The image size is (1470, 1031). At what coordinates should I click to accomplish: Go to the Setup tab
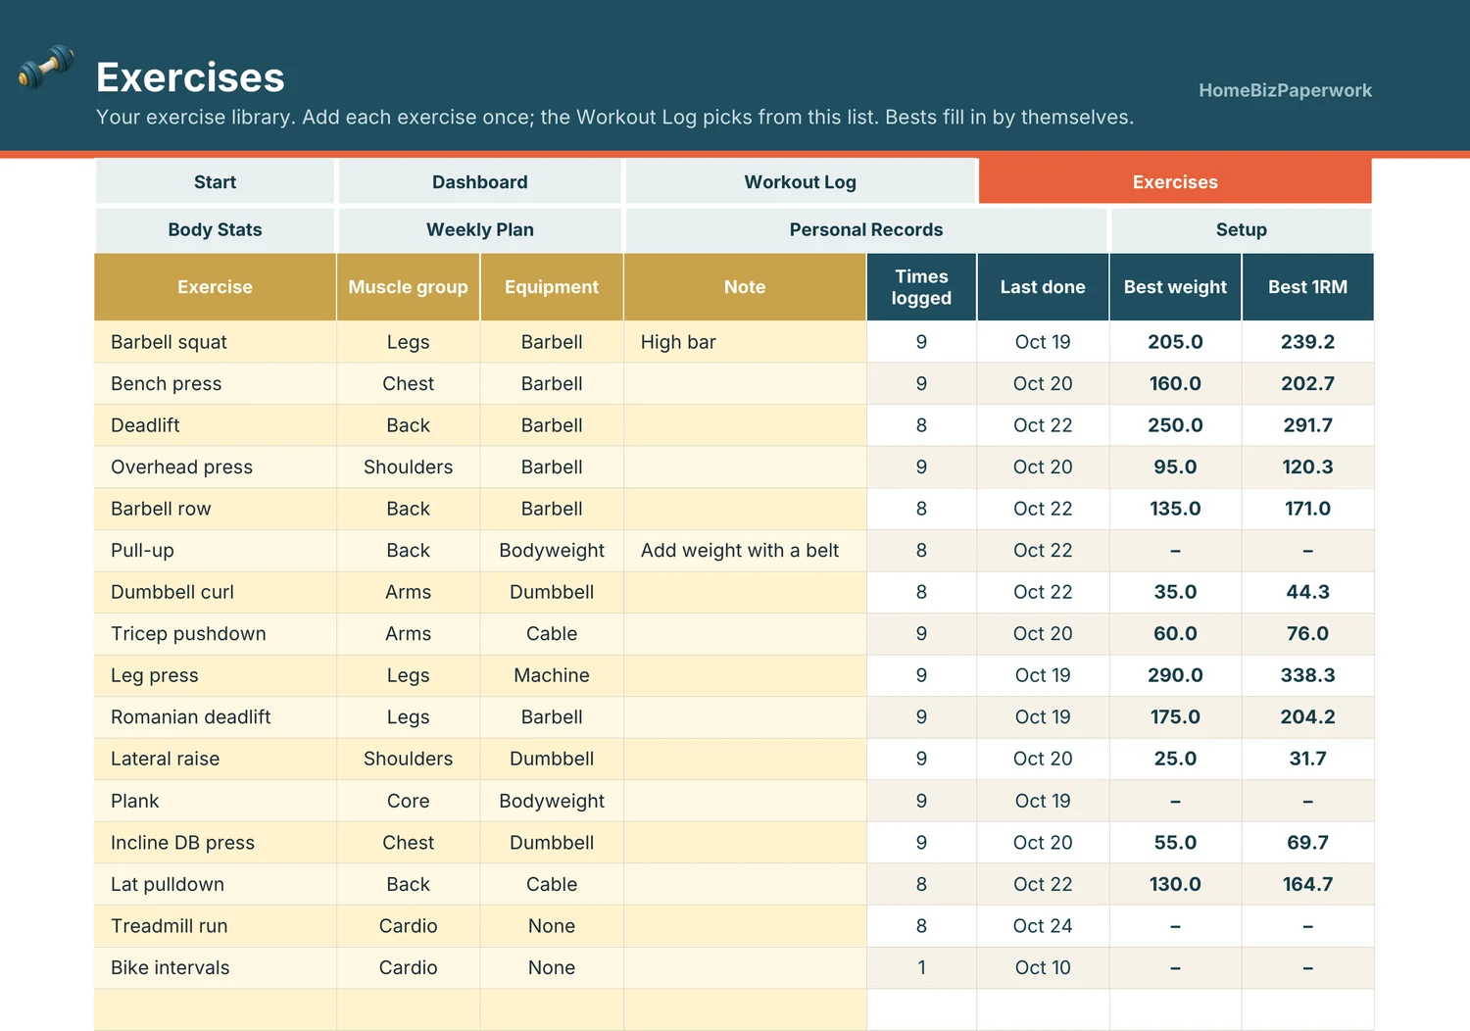pos(1242,229)
